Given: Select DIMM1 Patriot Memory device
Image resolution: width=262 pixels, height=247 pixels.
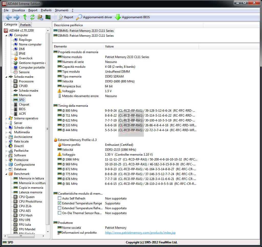Looking at the screenshot, I should coord(84,31).
